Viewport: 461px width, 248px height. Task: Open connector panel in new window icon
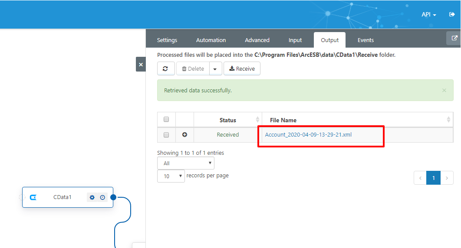(x=454, y=38)
